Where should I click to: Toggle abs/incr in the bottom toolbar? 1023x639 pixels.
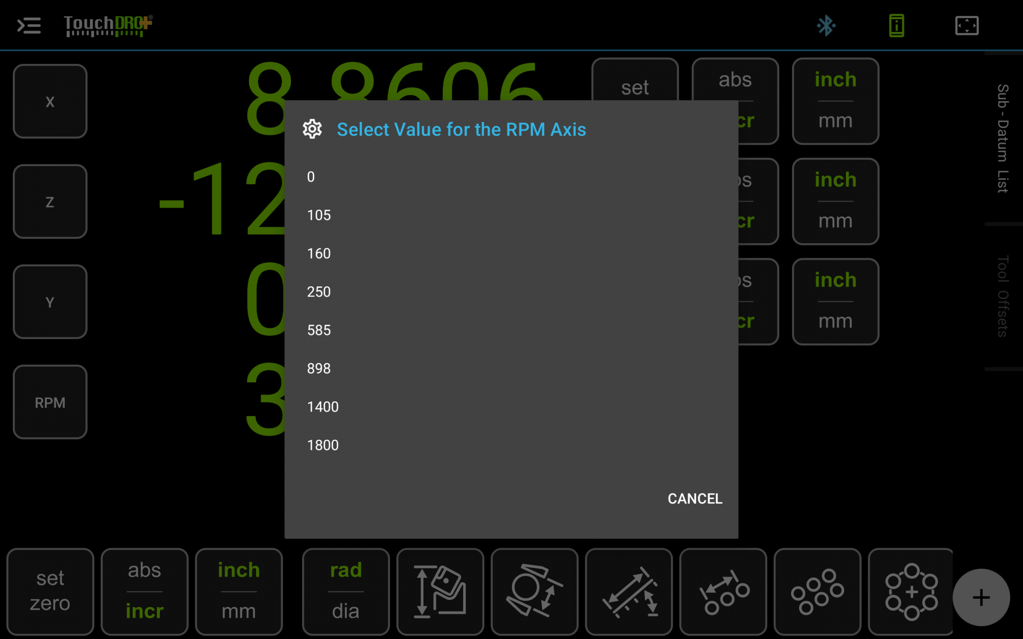[144, 592]
